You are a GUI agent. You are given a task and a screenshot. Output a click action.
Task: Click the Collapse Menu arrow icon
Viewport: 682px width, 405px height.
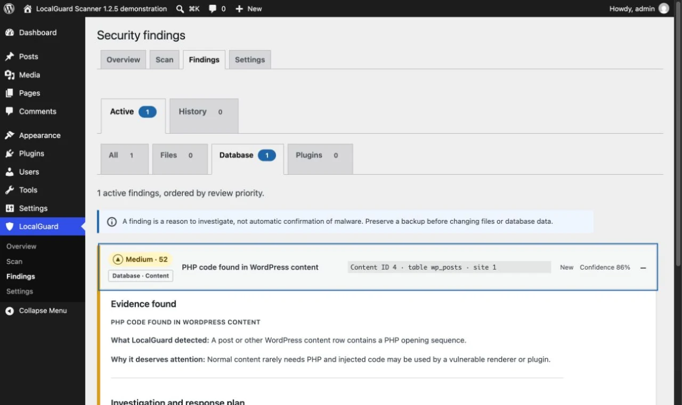click(x=10, y=311)
